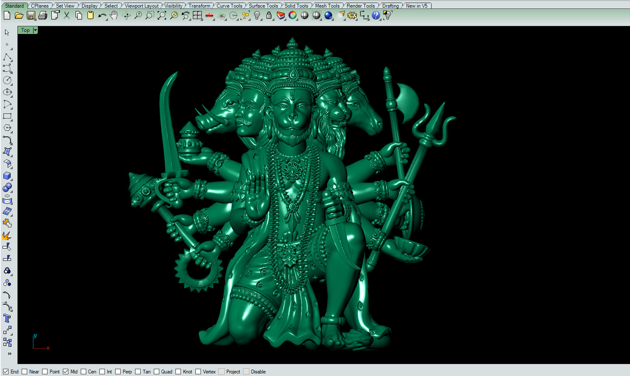Image resolution: width=630 pixels, height=376 pixels.
Task: Enable the Vertex osnap checkbox
Action: 198,372
